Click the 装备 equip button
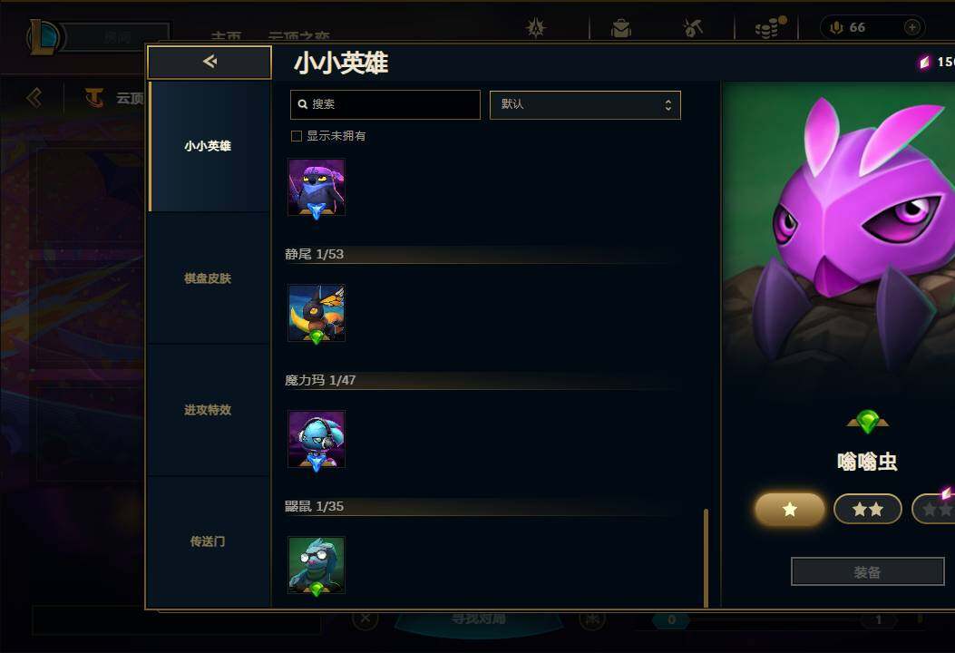Screen dimensions: 955x653 (867, 572)
